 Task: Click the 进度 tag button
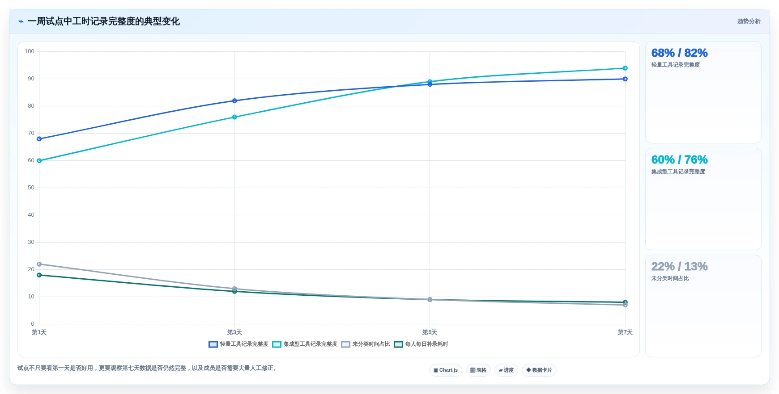pyautogui.click(x=506, y=370)
